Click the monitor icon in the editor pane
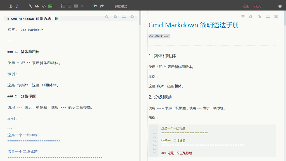286x161 pixels. pyautogui.click(x=124, y=17)
